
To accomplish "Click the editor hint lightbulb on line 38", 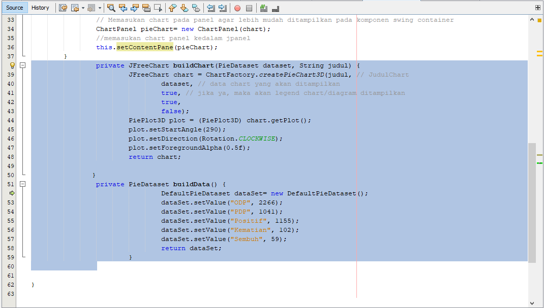I will coord(12,65).
